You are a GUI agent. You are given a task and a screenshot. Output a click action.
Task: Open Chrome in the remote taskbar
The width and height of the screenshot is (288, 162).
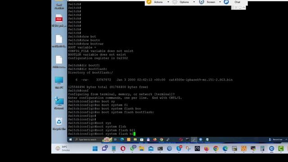[162, 139]
